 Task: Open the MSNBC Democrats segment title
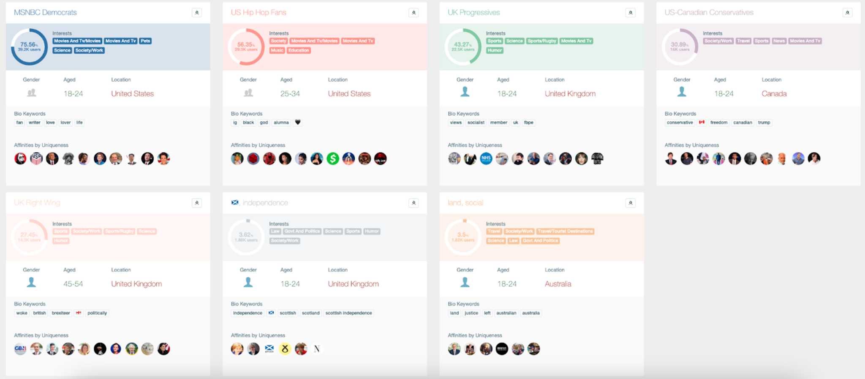coord(45,13)
